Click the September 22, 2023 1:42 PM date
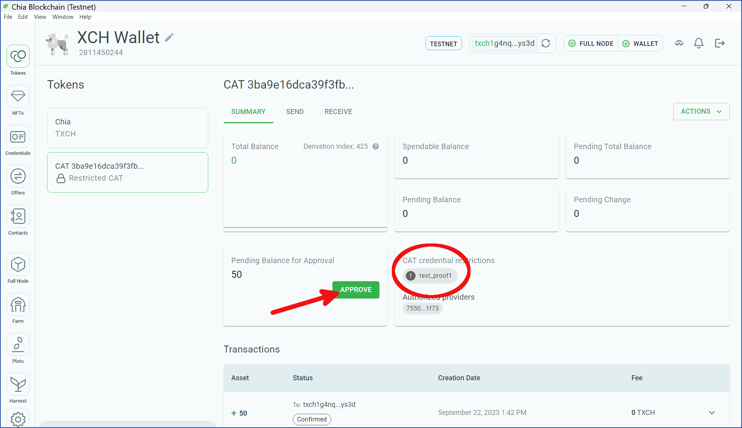 point(482,413)
